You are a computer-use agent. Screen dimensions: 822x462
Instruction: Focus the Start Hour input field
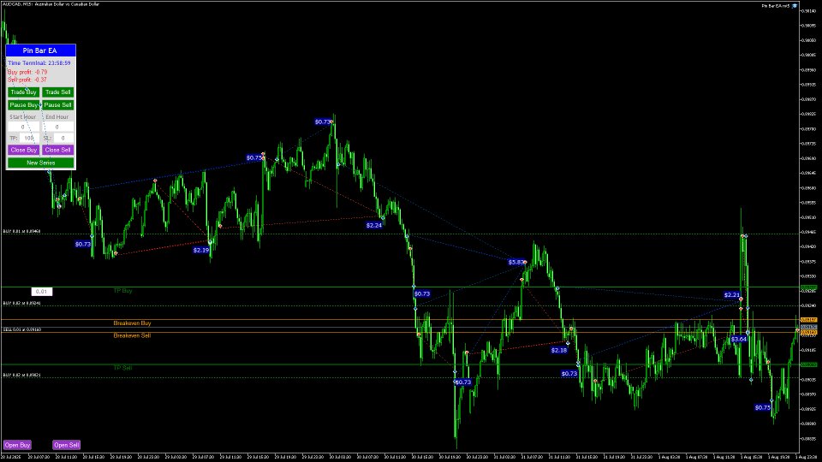tap(23, 127)
